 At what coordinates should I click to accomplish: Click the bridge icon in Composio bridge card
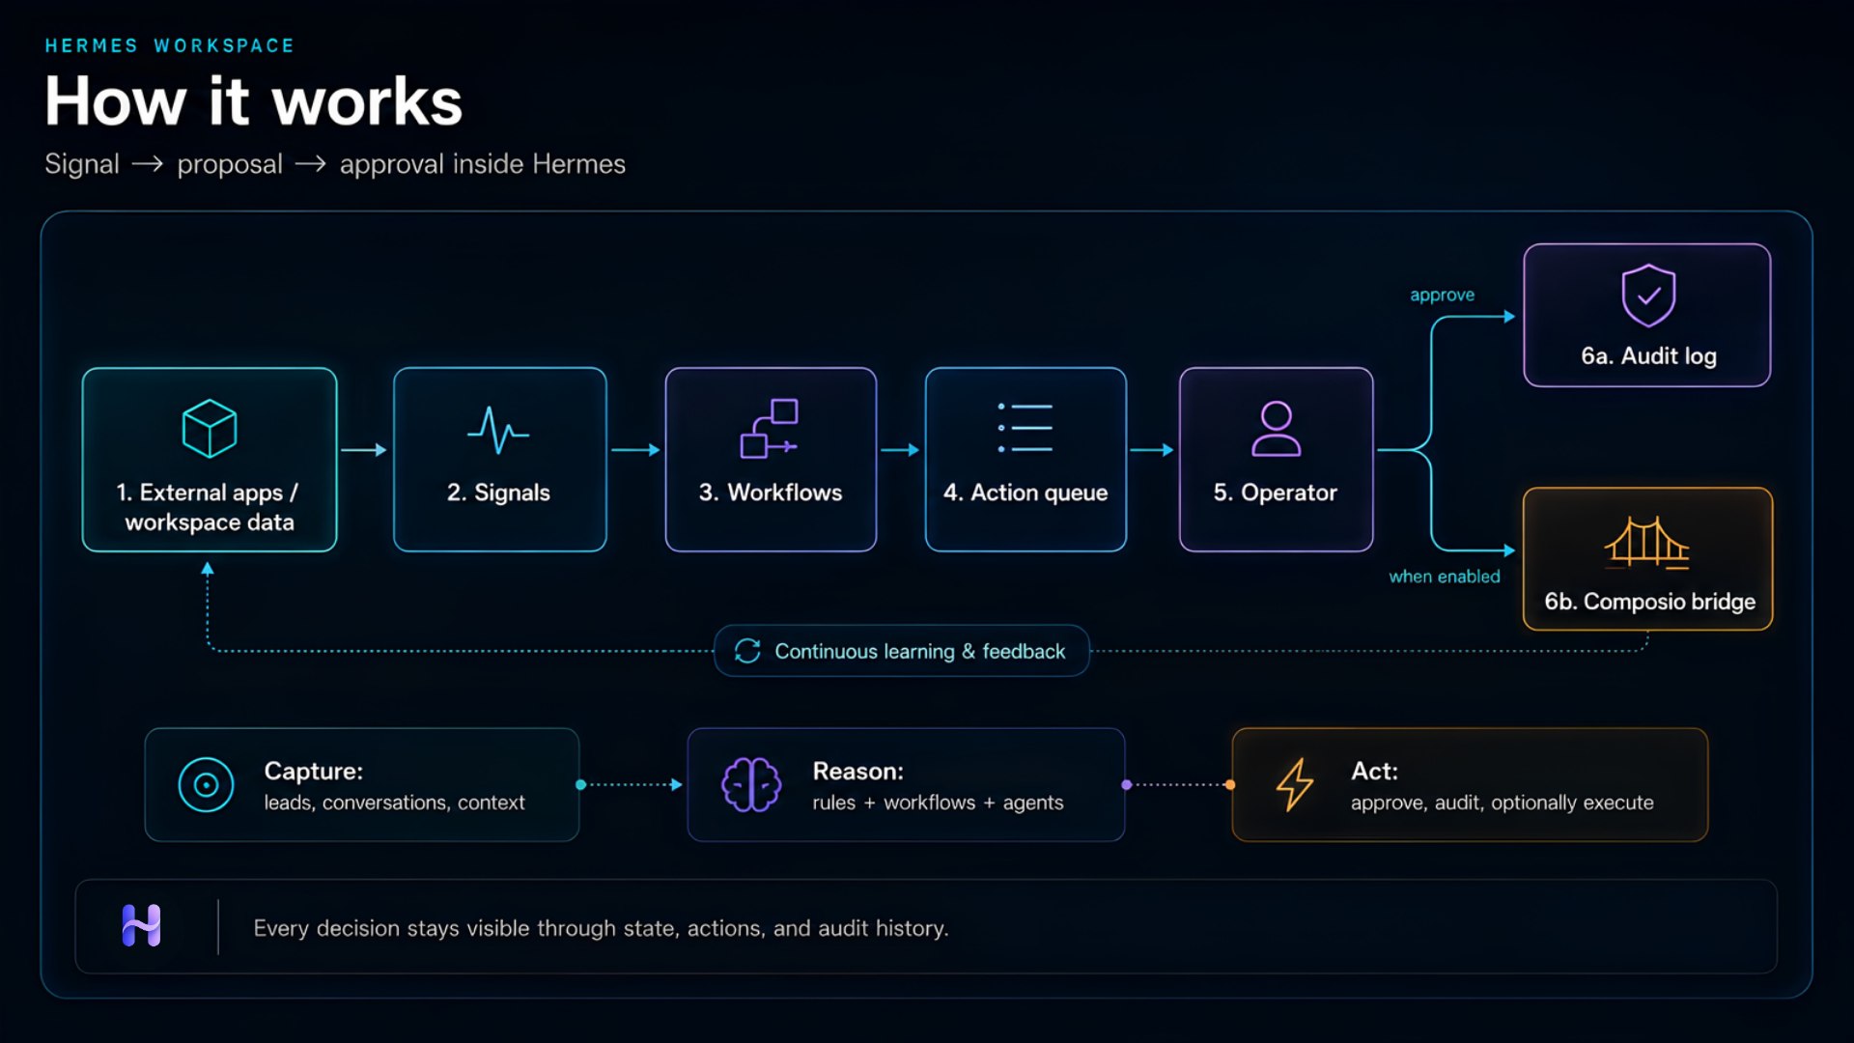point(1647,543)
